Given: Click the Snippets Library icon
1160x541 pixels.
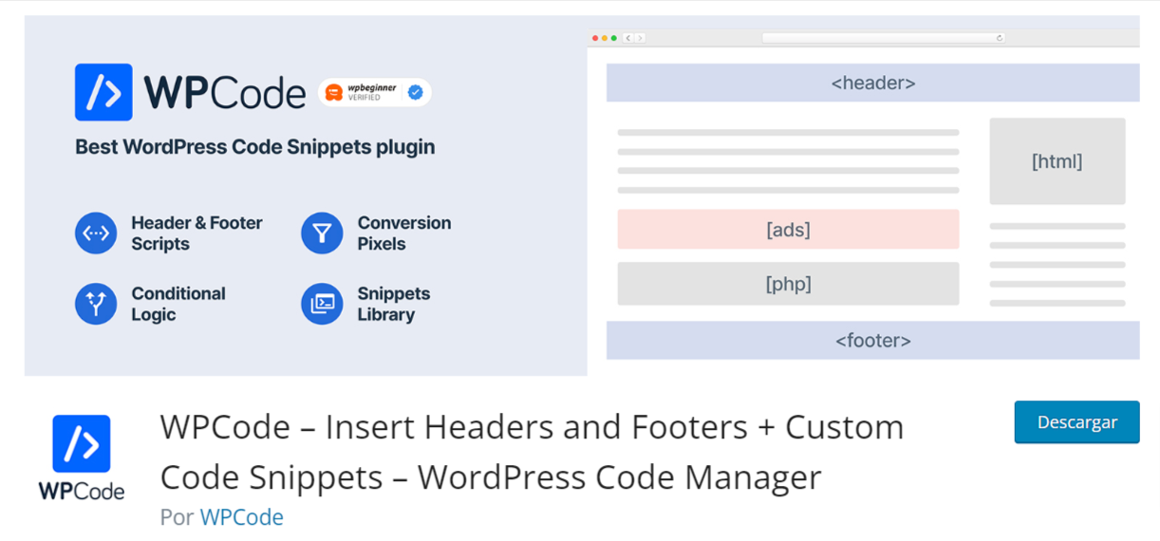Looking at the screenshot, I should [322, 304].
